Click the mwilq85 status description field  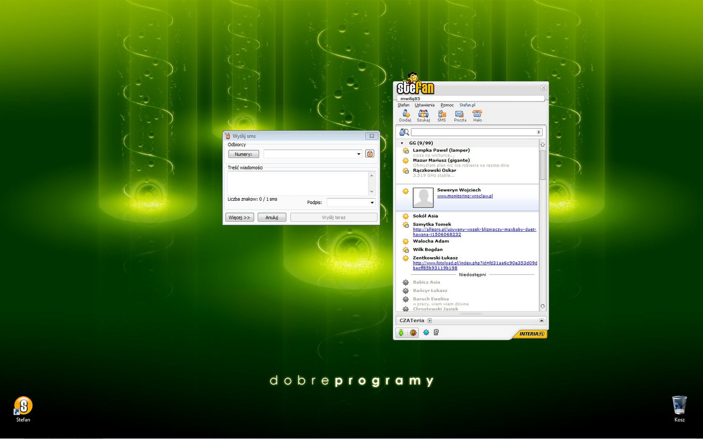[470, 99]
